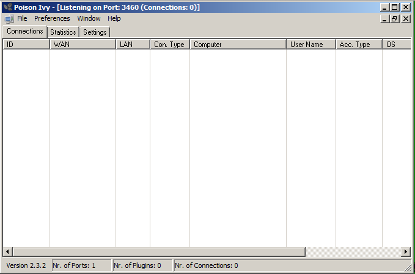Click the horizontal scrollbar thumb
Image resolution: width=415 pixels, height=274 pixels.
pyautogui.click(x=159, y=252)
